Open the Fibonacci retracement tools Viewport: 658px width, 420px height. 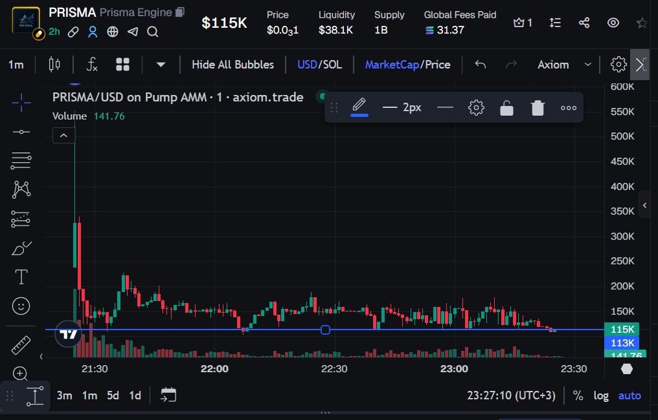pos(21,160)
